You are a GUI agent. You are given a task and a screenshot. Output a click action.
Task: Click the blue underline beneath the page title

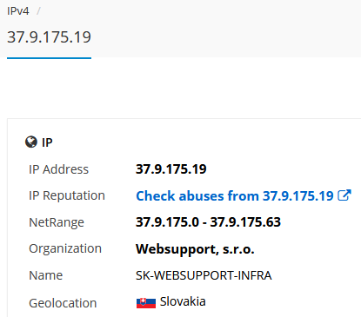click(x=49, y=58)
